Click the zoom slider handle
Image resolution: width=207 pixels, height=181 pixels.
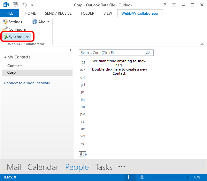(169, 177)
